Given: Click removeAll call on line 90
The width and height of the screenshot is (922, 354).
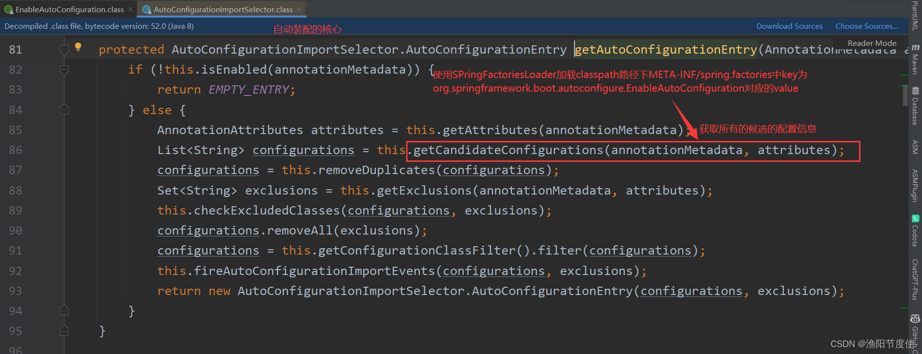Looking at the screenshot, I should pos(300,231).
